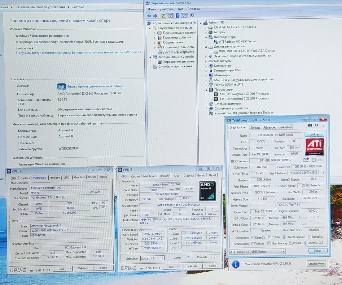Click the GPU-Z screenshot camera icon
The height and width of the screenshot is (285, 342).
310,125
